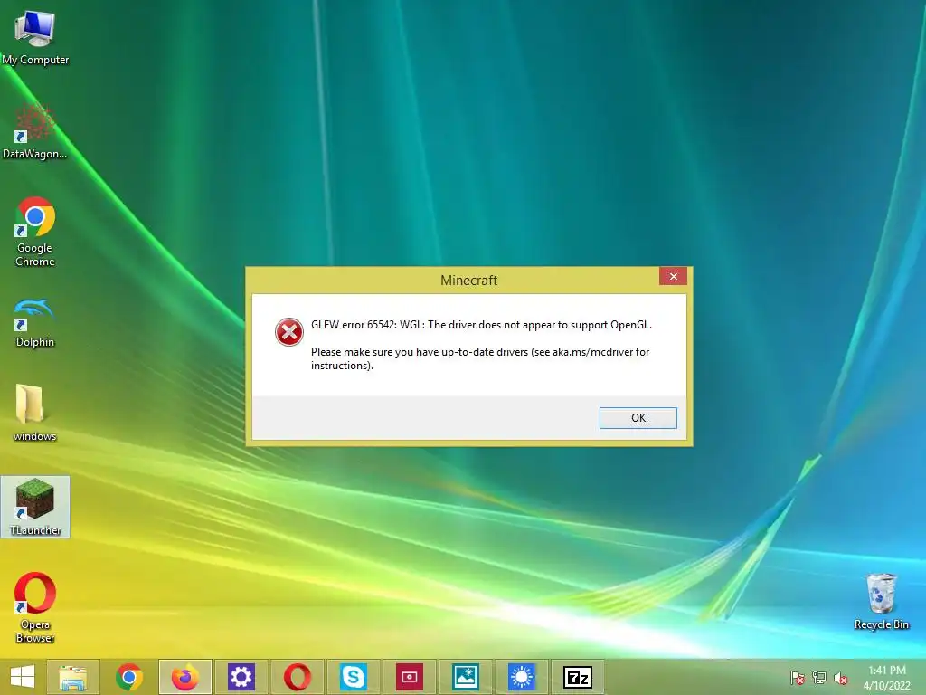Viewport: 926px width, 695px height.
Task: Open the Weather sun app in taskbar
Action: coord(522,677)
